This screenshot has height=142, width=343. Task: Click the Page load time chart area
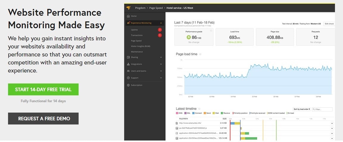click(258, 78)
